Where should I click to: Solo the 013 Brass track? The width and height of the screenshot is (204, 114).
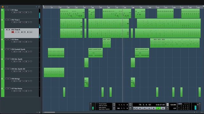[x=9, y=39]
